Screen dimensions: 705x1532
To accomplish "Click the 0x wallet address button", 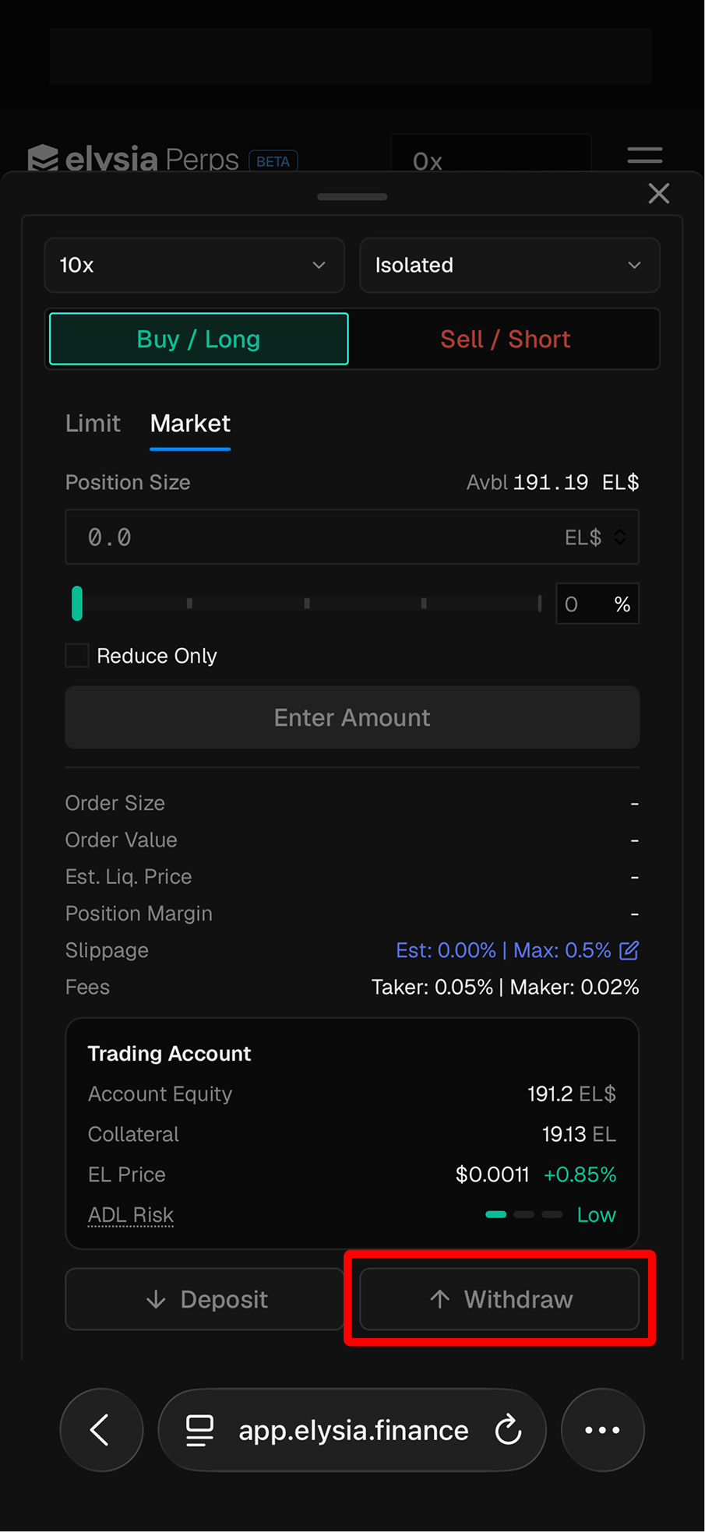I will pos(491,153).
